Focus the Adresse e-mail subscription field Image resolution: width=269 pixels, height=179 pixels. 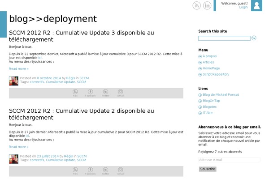point(230,160)
